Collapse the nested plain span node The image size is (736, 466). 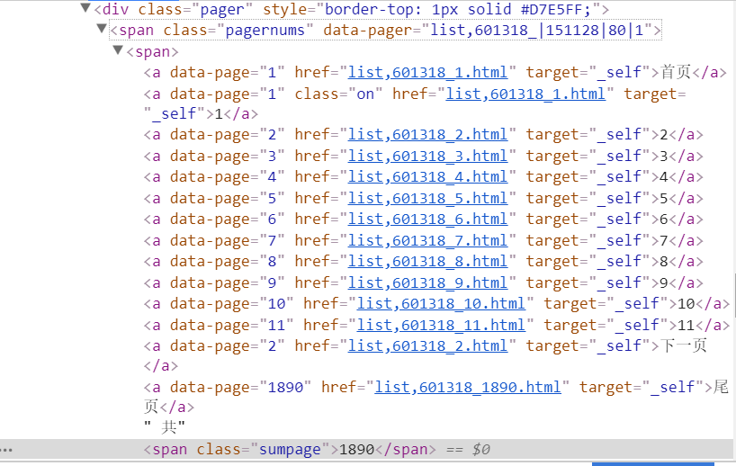(x=118, y=51)
